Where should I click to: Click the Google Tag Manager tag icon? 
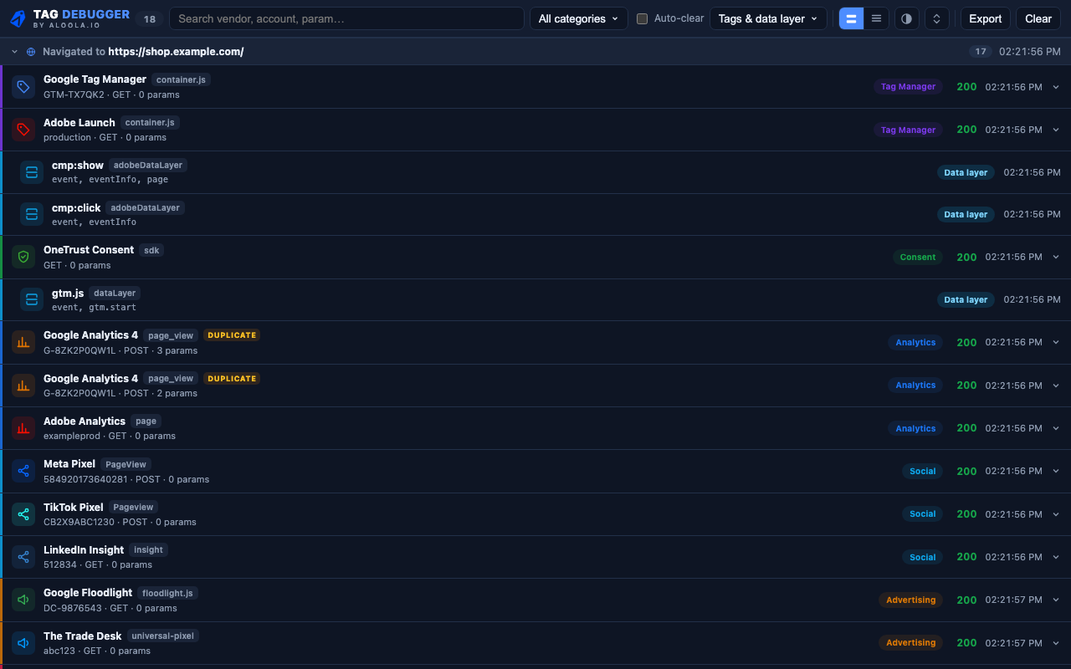point(23,87)
